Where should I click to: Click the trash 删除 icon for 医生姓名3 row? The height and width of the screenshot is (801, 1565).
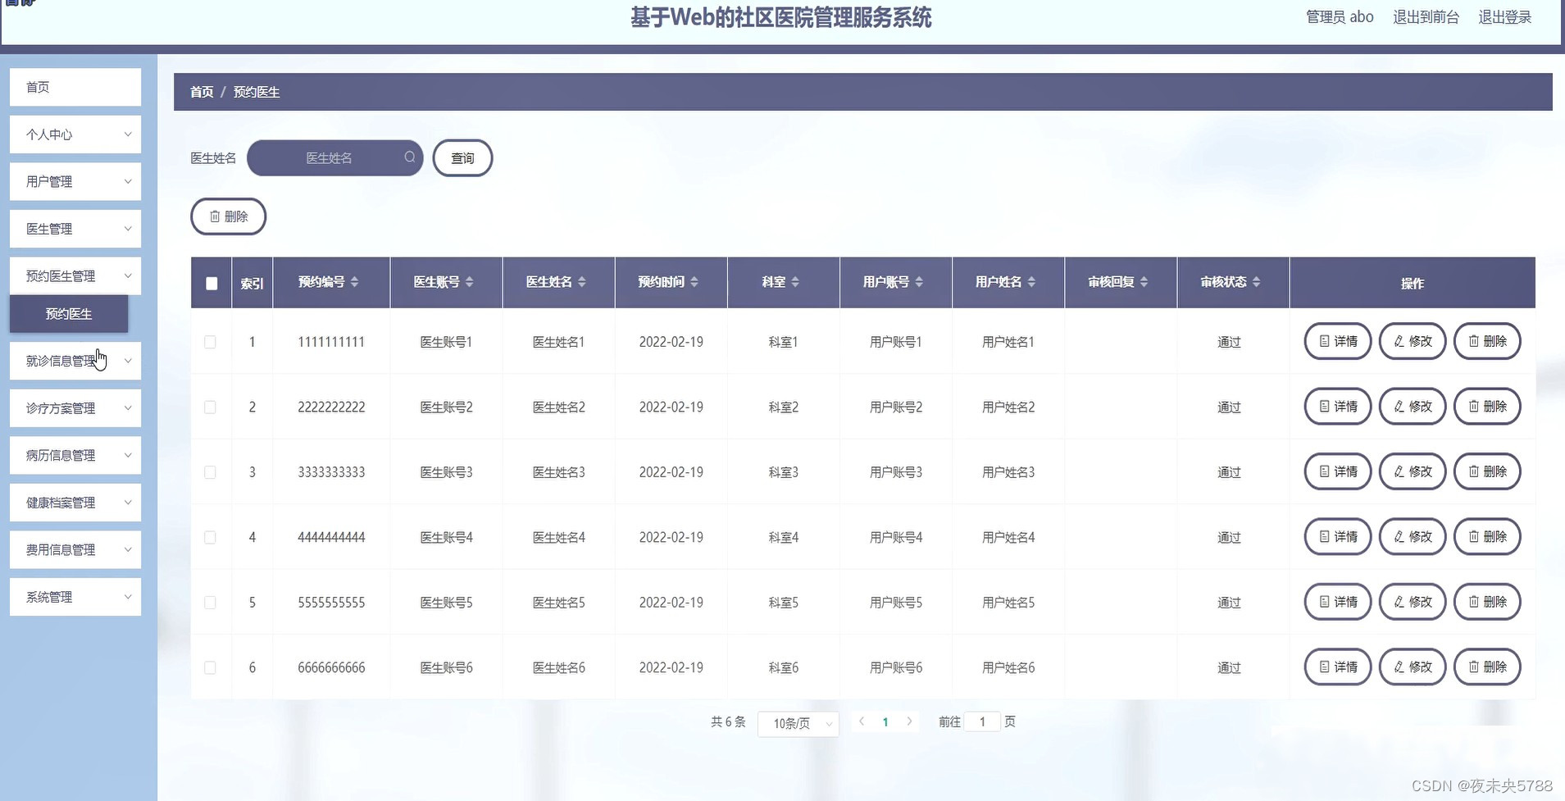pyautogui.click(x=1473, y=471)
